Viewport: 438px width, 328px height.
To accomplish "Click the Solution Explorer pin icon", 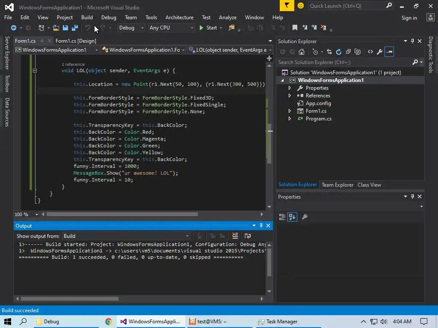I will tap(413, 41).
